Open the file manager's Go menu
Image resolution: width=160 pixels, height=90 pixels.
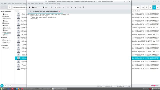point(13,4)
